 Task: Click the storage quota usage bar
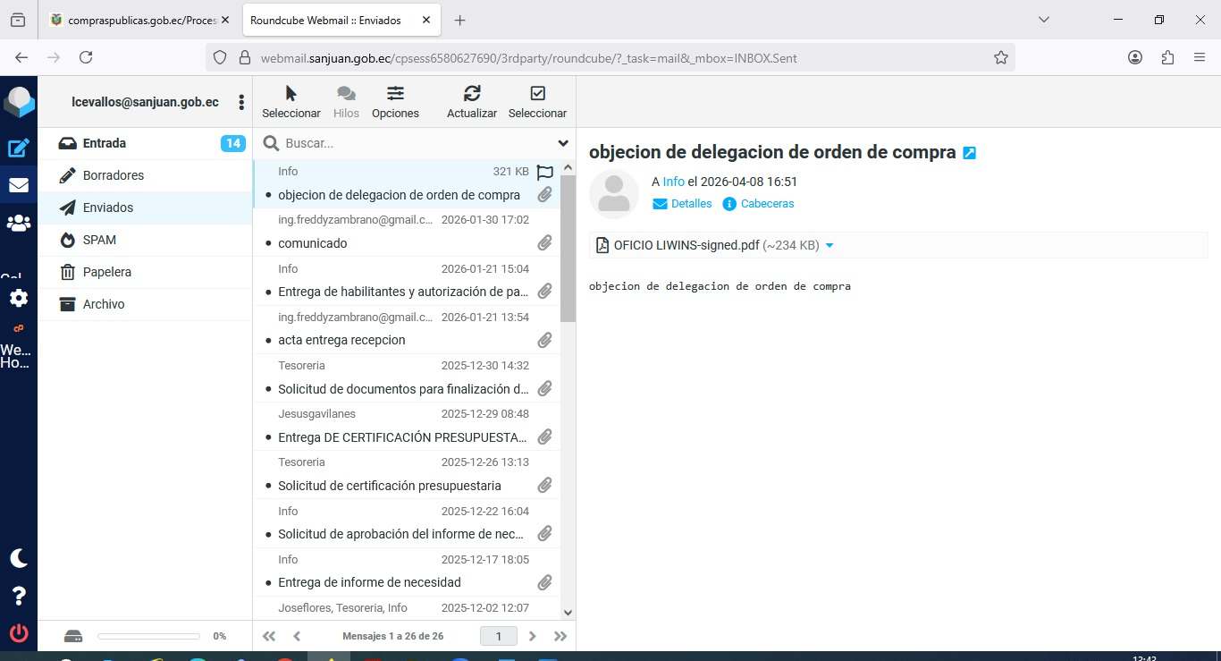point(148,636)
